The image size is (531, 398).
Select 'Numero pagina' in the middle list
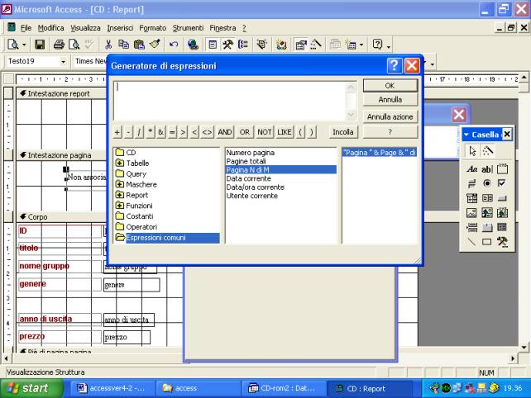click(250, 153)
